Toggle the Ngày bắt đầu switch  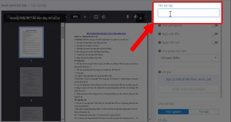point(215,34)
